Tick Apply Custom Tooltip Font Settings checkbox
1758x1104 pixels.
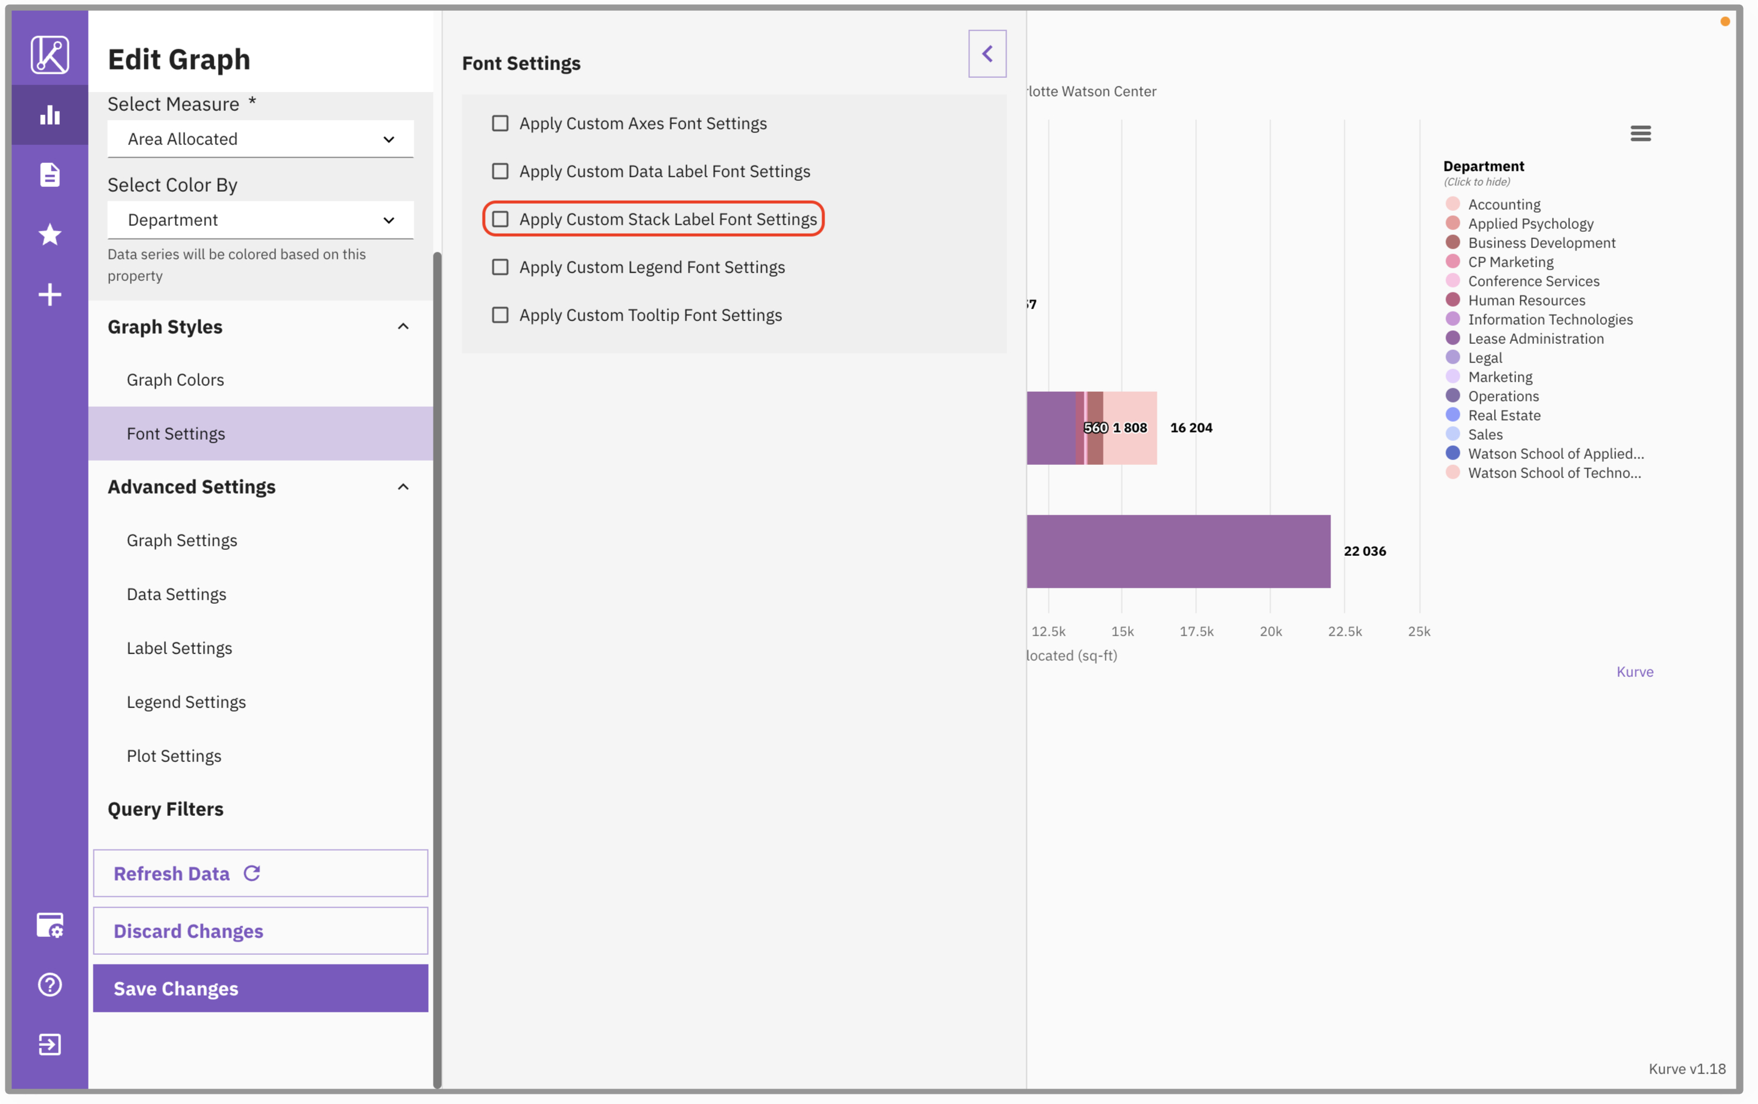pyautogui.click(x=500, y=314)
